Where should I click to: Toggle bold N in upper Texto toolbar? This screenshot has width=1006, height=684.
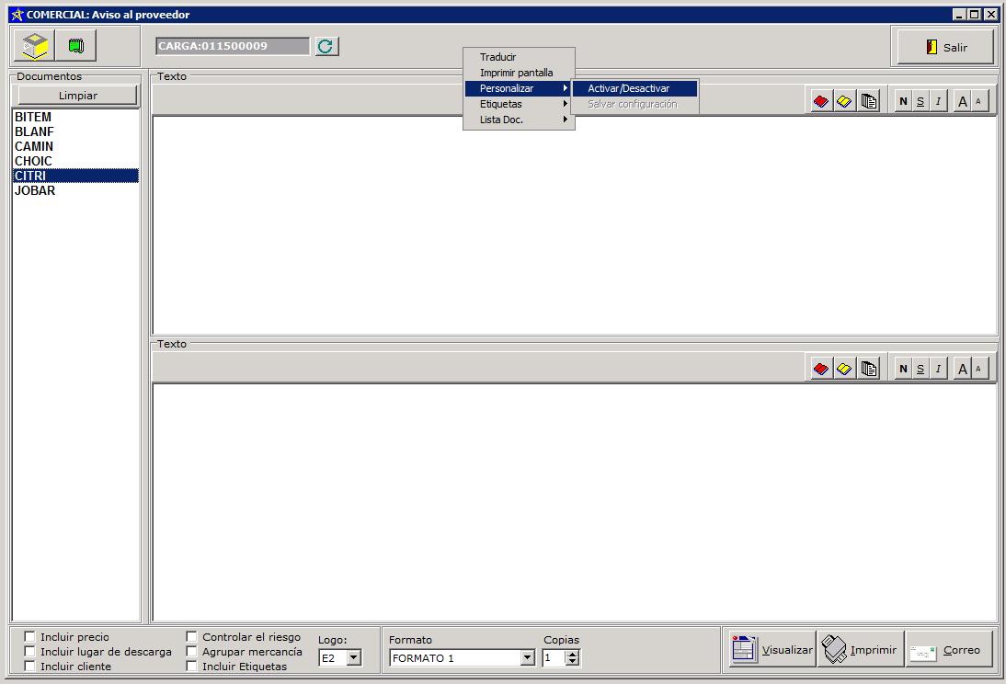click(x=903, y=101)
